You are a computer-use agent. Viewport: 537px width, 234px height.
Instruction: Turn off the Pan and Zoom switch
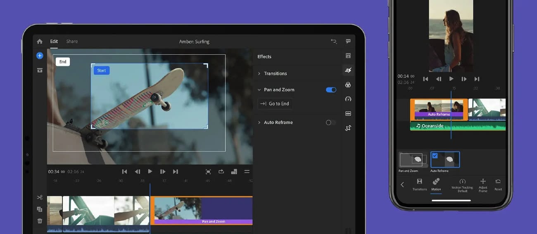(x=331, y=89)
